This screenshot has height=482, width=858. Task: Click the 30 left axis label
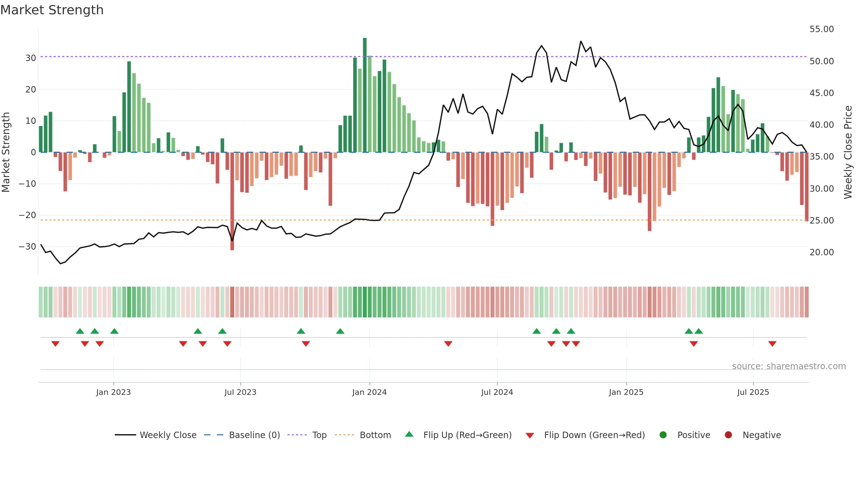31,58
